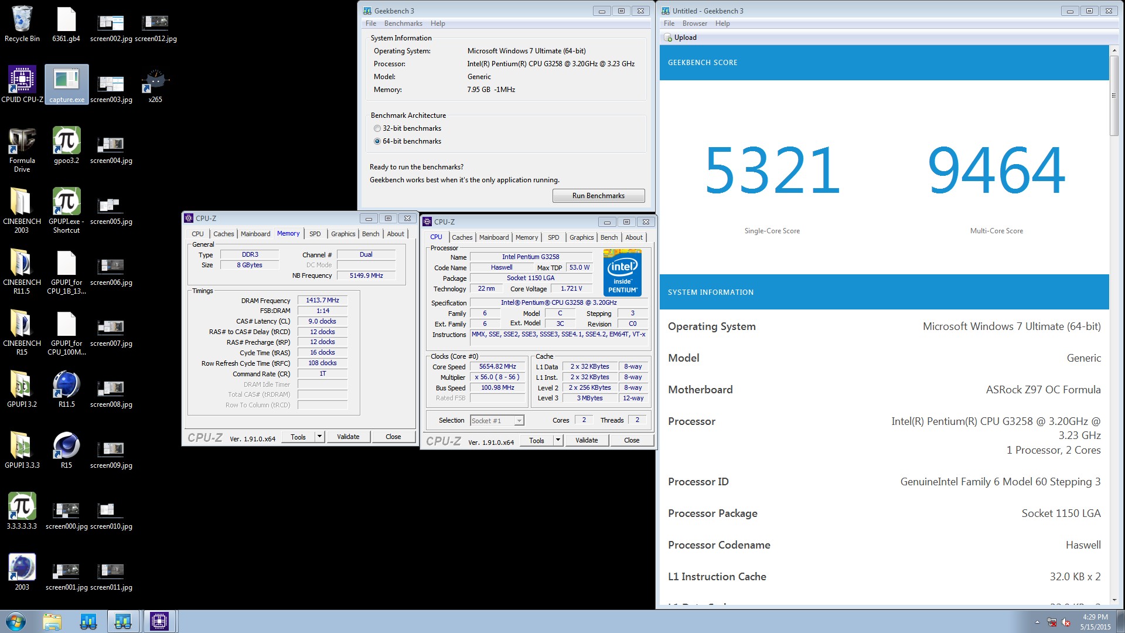This screenshot has width=1125, height=633.
Task: Open the GPUPI 3.3.3 folder icon
Action: (22, 451)
